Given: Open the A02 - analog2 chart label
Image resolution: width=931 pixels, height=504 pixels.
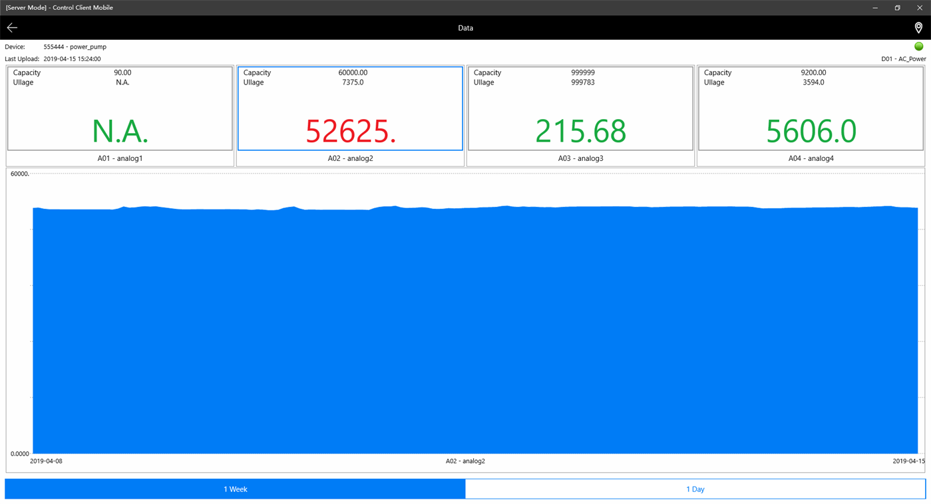Looking at the screenshot, I should [x=465, y=460].
